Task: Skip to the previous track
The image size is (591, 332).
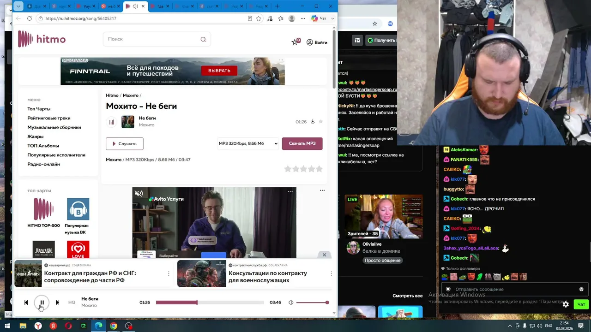Action: pyautogui.click(x=26, y=302)
